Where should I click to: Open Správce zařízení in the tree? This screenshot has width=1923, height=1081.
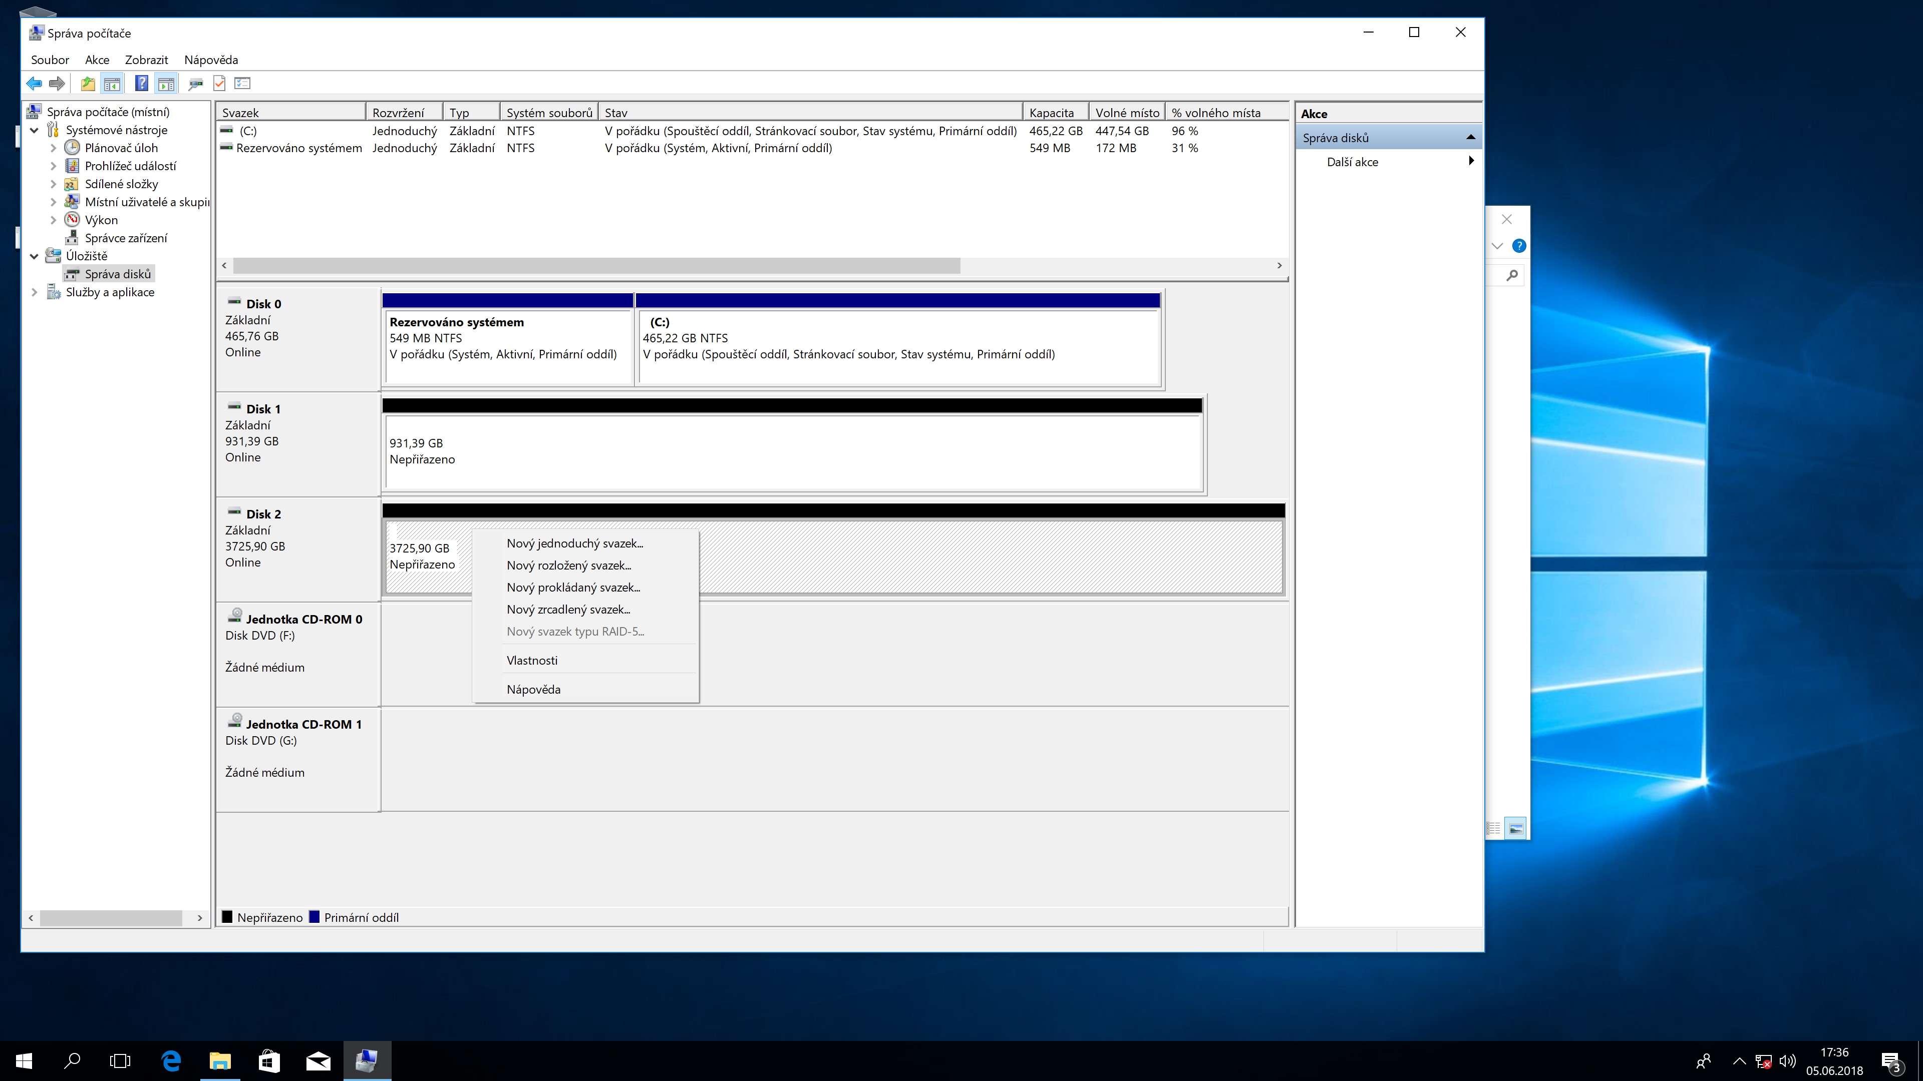[x=125, y=238]
